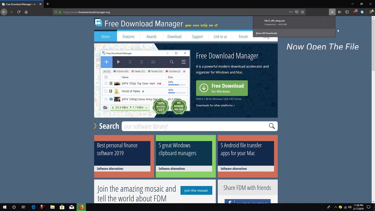Open the Features navigation tab
This screenshot has width=375, height=211.
pyautogui.click(x=129, y=37)
